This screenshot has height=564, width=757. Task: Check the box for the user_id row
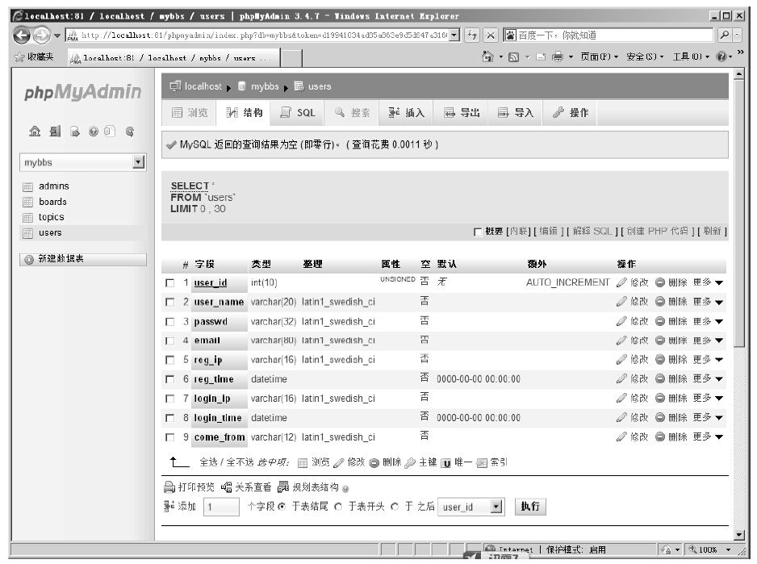tap(170, 283)
